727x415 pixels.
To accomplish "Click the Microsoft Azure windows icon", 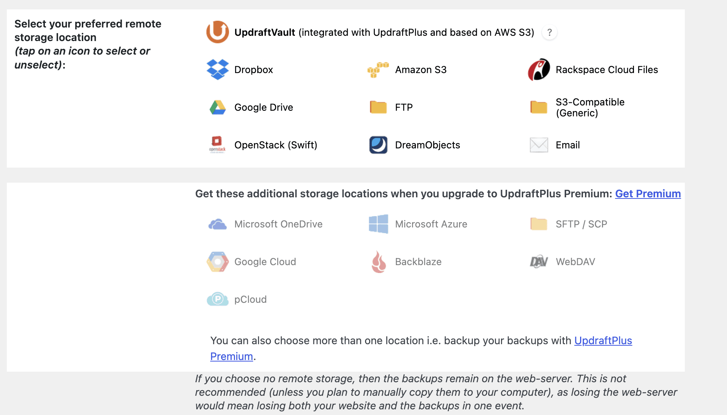I will 378,224.
